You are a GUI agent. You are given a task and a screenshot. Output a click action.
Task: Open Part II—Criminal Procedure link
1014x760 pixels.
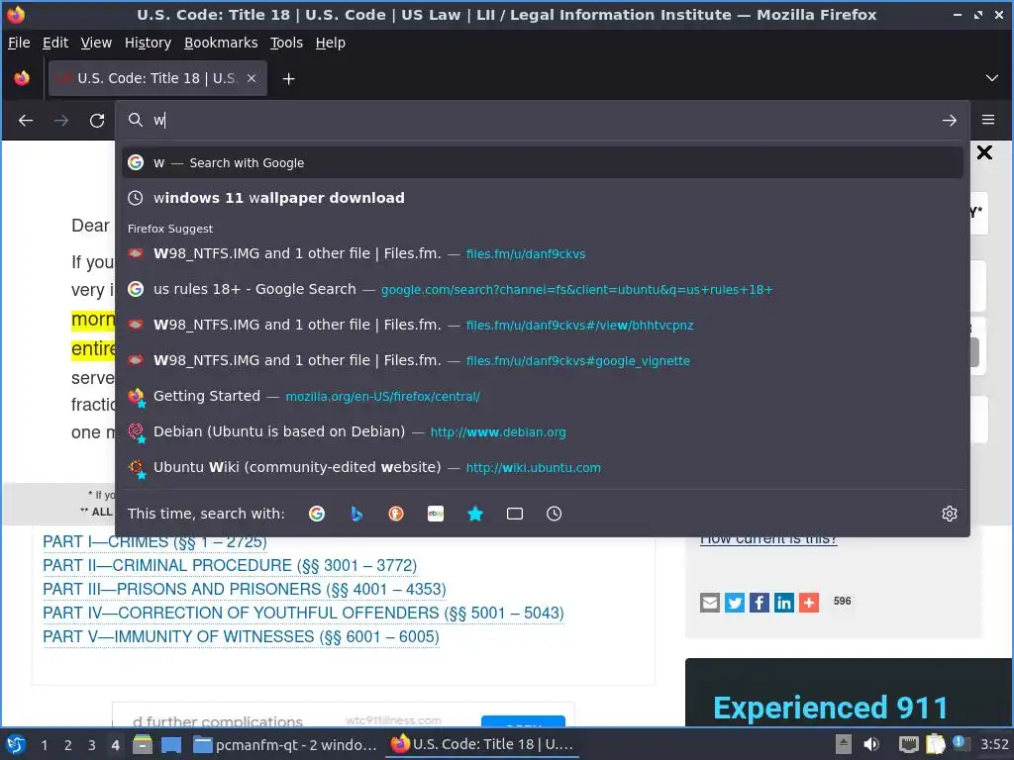[230, 565]
